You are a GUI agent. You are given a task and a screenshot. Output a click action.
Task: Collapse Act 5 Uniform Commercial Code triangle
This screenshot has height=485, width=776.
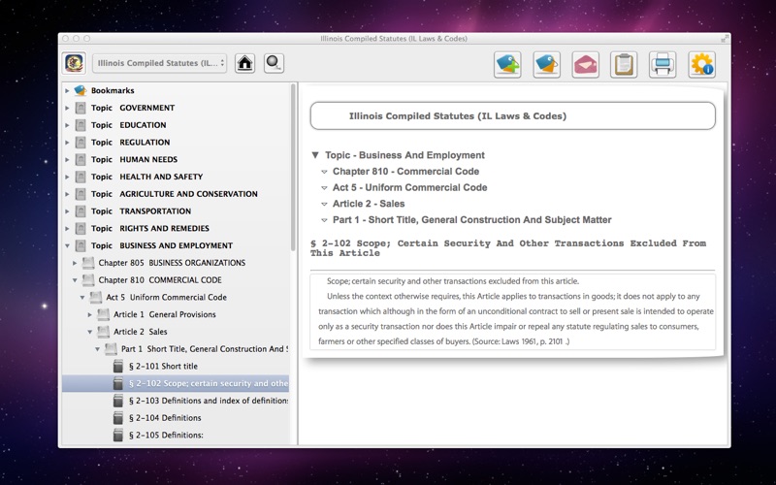(x=82, y=298)
